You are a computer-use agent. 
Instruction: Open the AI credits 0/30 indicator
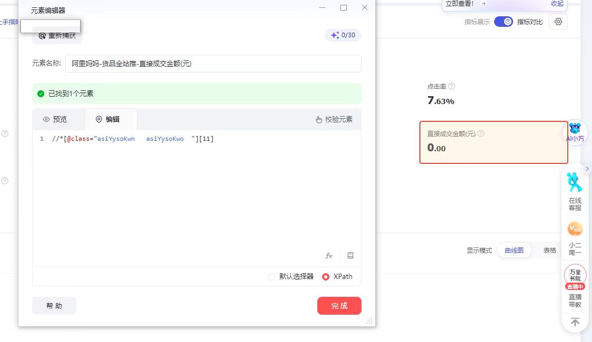[343, 35]
